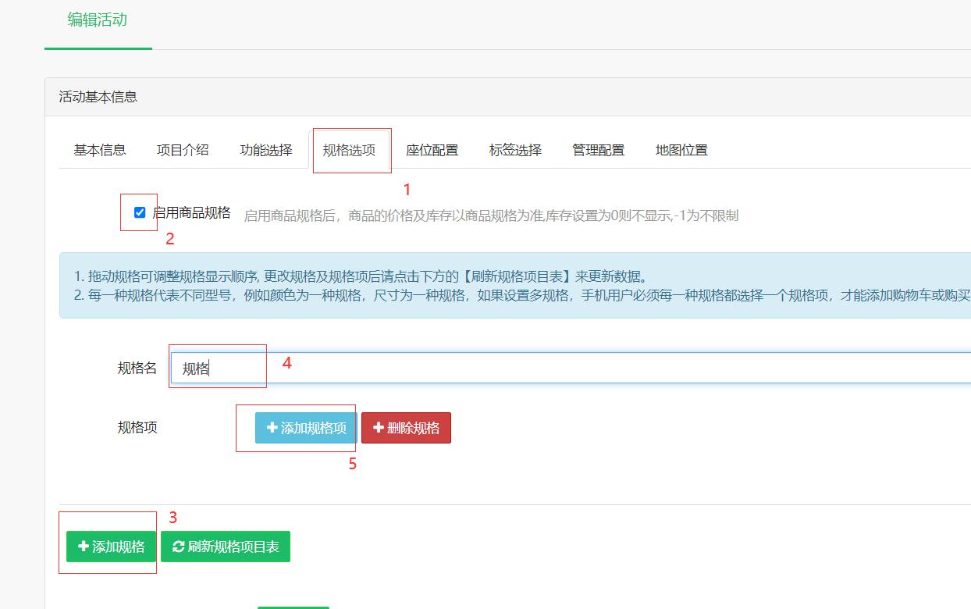Click the 刷新规格项目表 button
Viewport: 971px width, 609px height.
click(226, 547)
